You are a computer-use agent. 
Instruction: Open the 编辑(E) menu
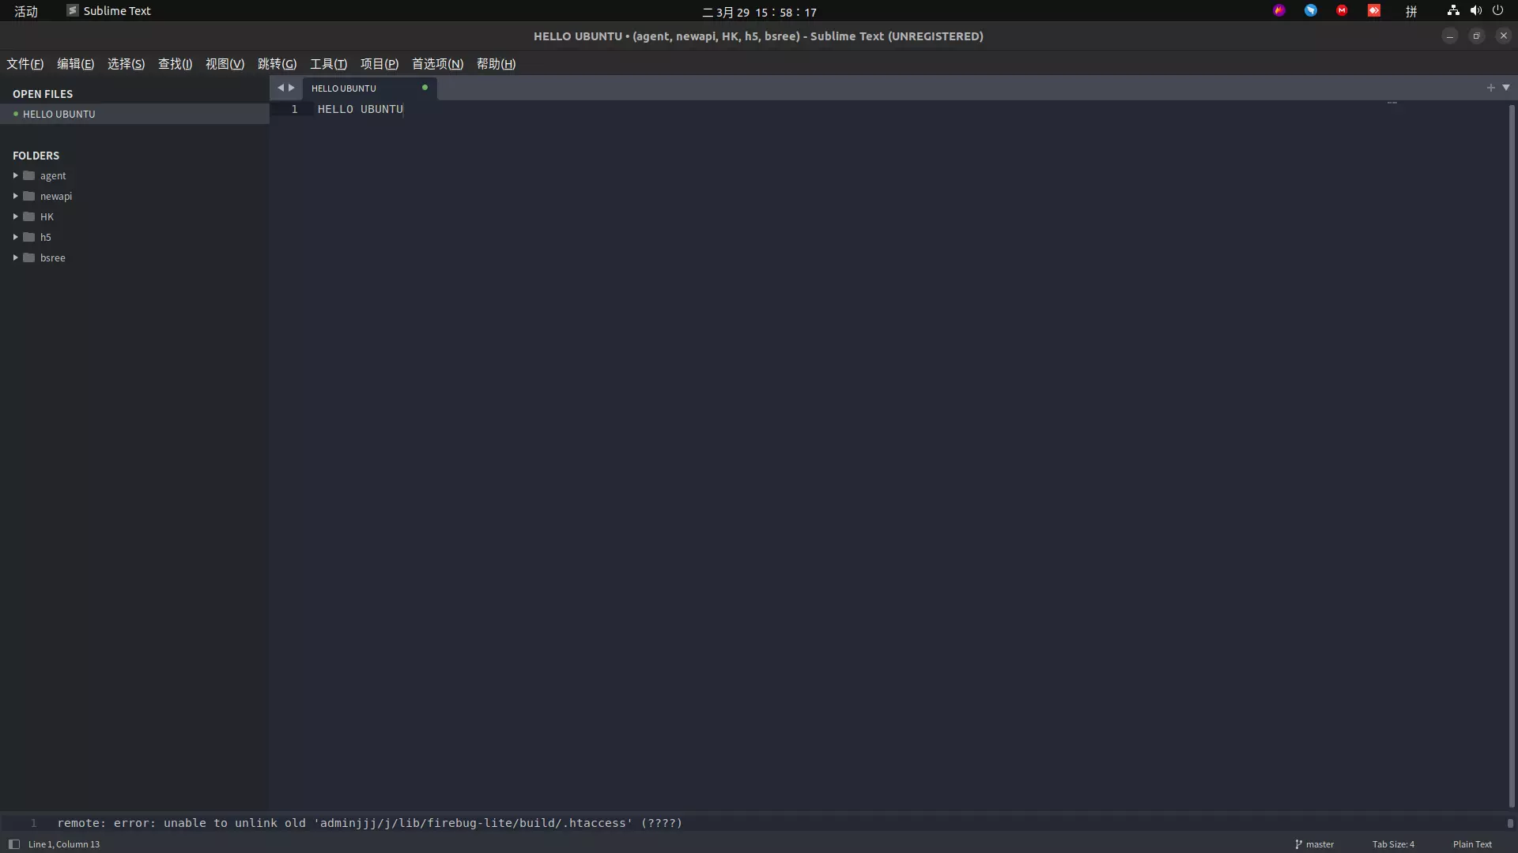(76, 64)
